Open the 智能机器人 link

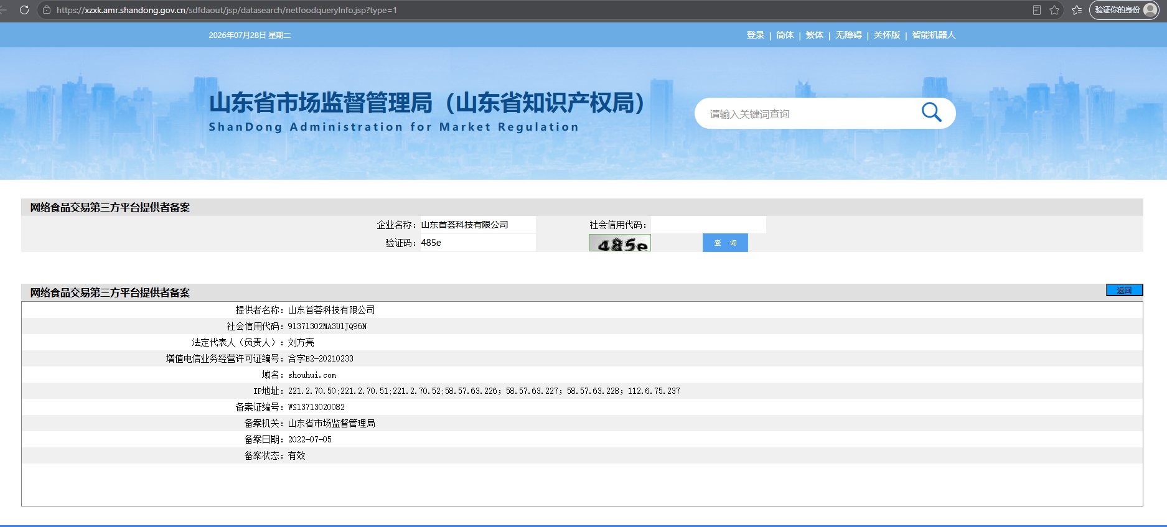tap(934, 35)
